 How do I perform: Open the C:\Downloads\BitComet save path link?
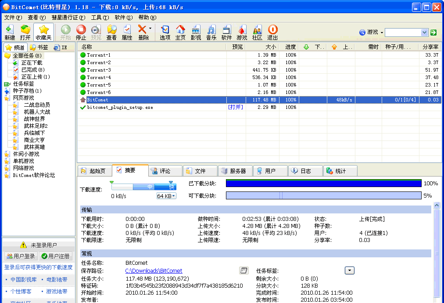point(154,271)
